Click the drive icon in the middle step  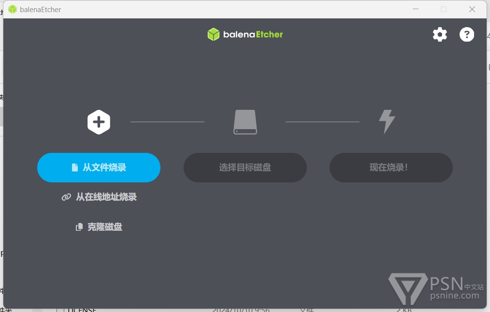click(245, 122)
